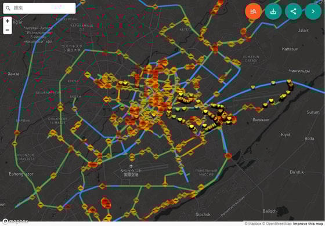Click the airport plane icon on map
325x226 pixels.
point(131,166)
